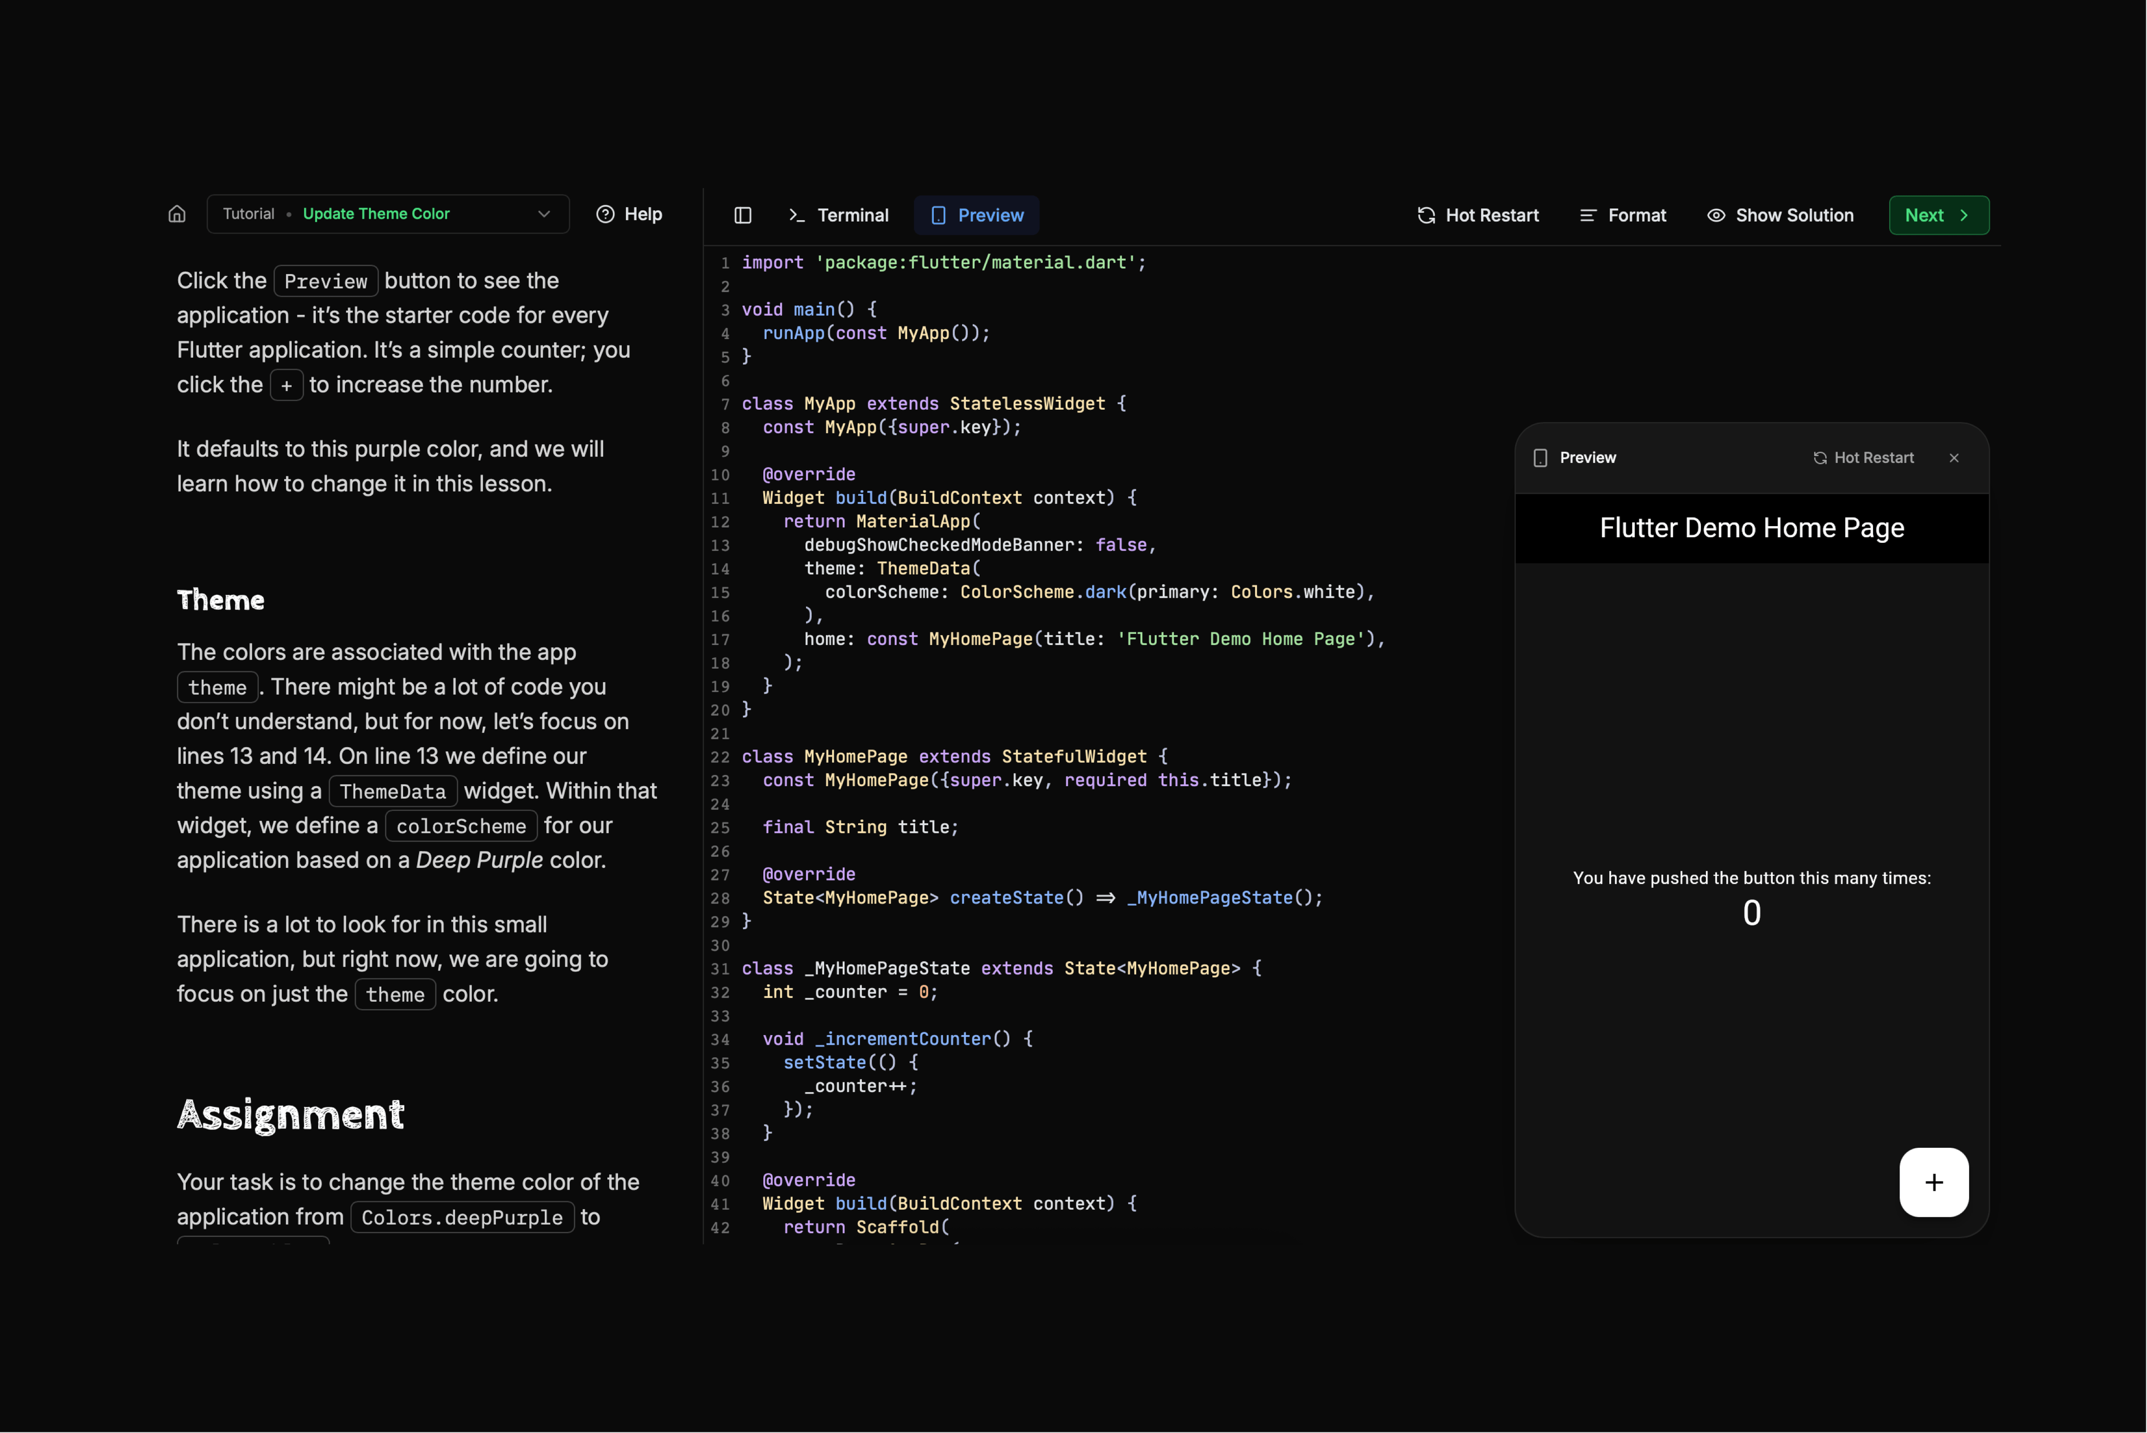Click Hot Restart in the top toolbar
Image resolution: width=2147 pixels, height=1433 pixels.
tap(1478, 216)
